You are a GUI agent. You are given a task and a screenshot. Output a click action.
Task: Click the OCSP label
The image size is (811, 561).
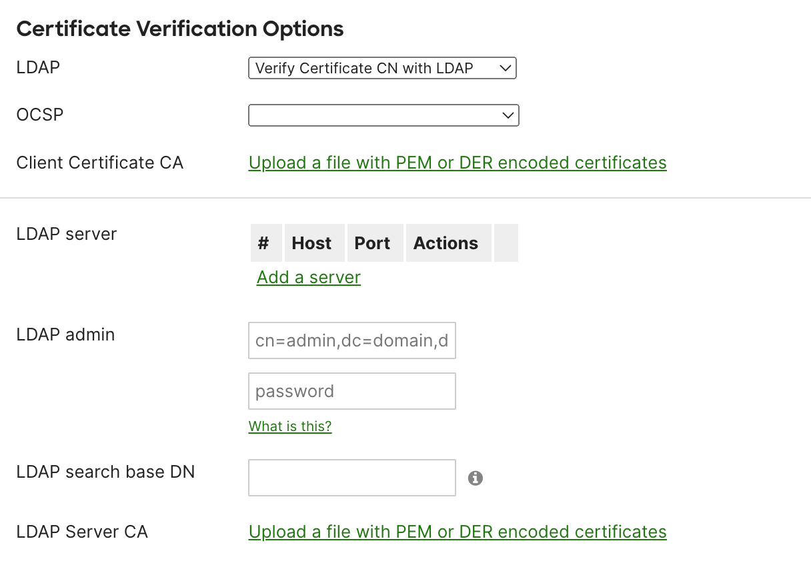[x=40, y=115]
